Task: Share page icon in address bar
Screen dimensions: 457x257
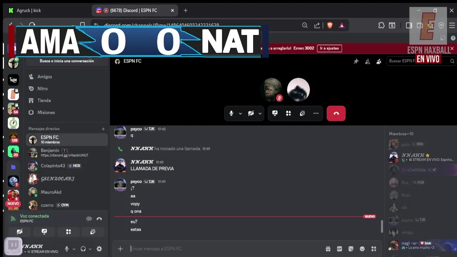Action: tap(317, 25)
